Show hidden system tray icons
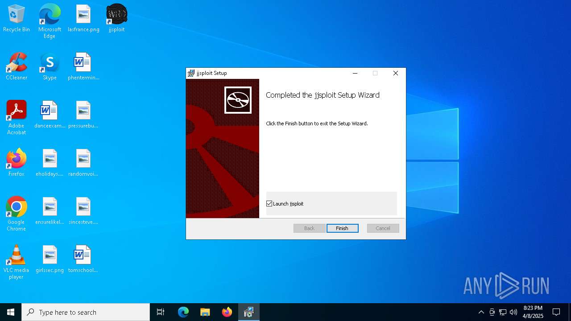 [481, 312]
